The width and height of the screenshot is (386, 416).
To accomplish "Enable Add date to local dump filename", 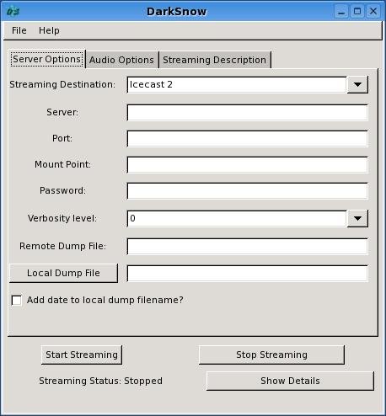I will (16, 301).
